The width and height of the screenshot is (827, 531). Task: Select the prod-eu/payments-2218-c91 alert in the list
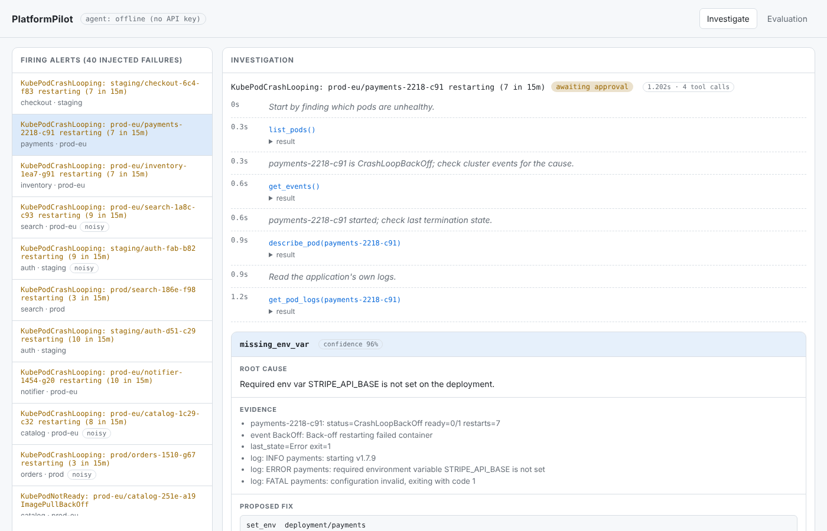pos(112,135)
